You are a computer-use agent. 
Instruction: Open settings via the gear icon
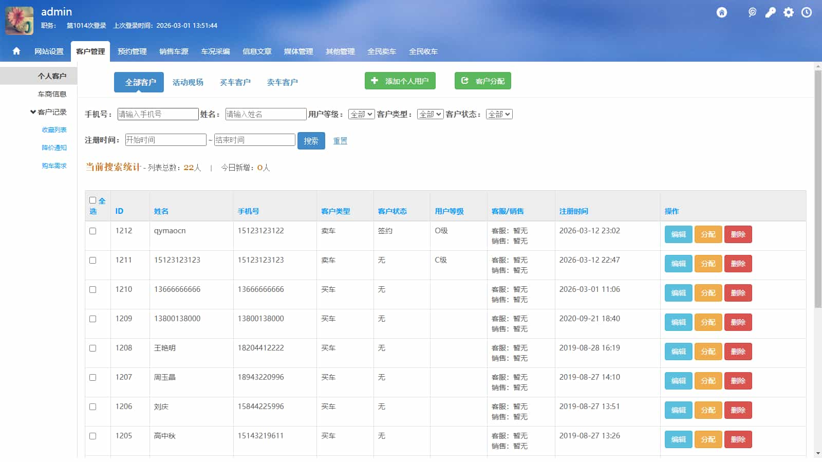(789, 12)
